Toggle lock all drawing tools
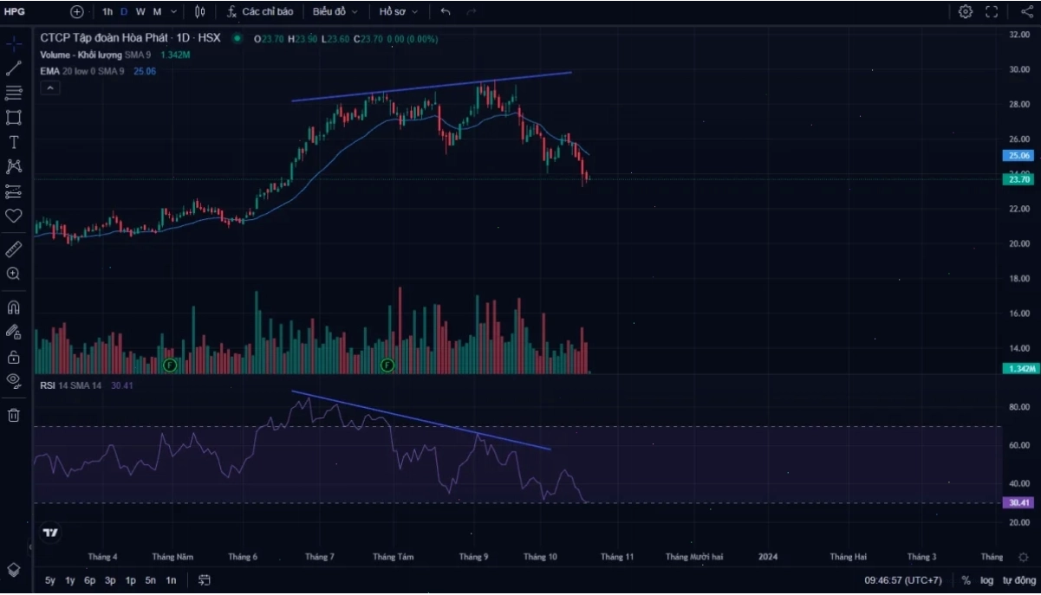The image size is (1041, 595). point(14,356)
